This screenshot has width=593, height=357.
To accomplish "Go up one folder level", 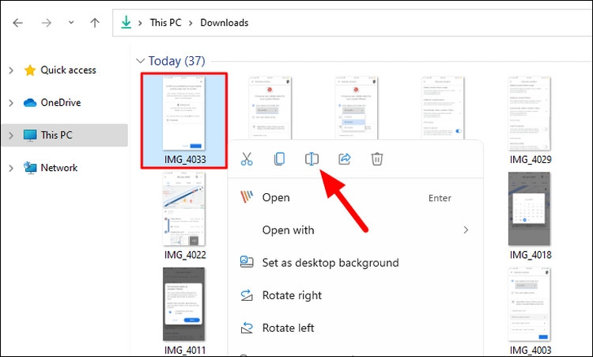I will click(95, 23).
